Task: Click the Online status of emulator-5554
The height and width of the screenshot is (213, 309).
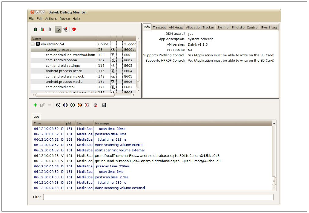Action: click(x=103, y=44)
